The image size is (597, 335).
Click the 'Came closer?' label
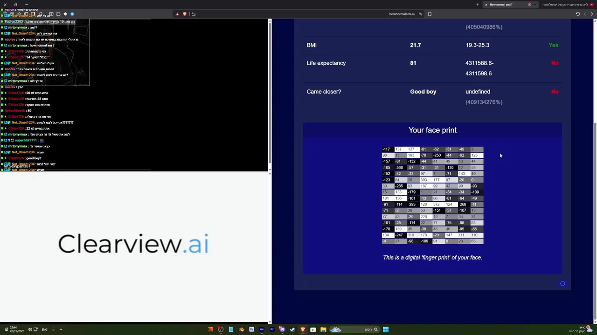tap(324, 92)
